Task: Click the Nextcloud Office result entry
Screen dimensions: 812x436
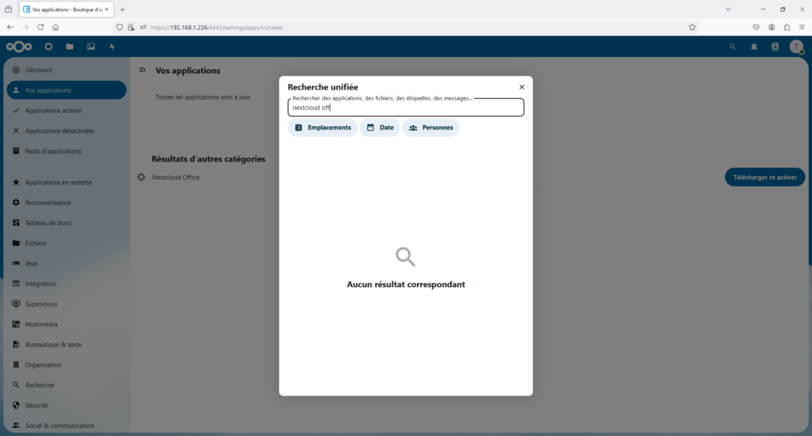Action: [x=176, y=178]
